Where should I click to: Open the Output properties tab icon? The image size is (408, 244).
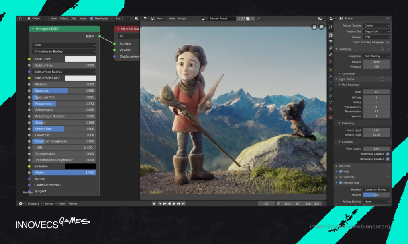[331, 42]
